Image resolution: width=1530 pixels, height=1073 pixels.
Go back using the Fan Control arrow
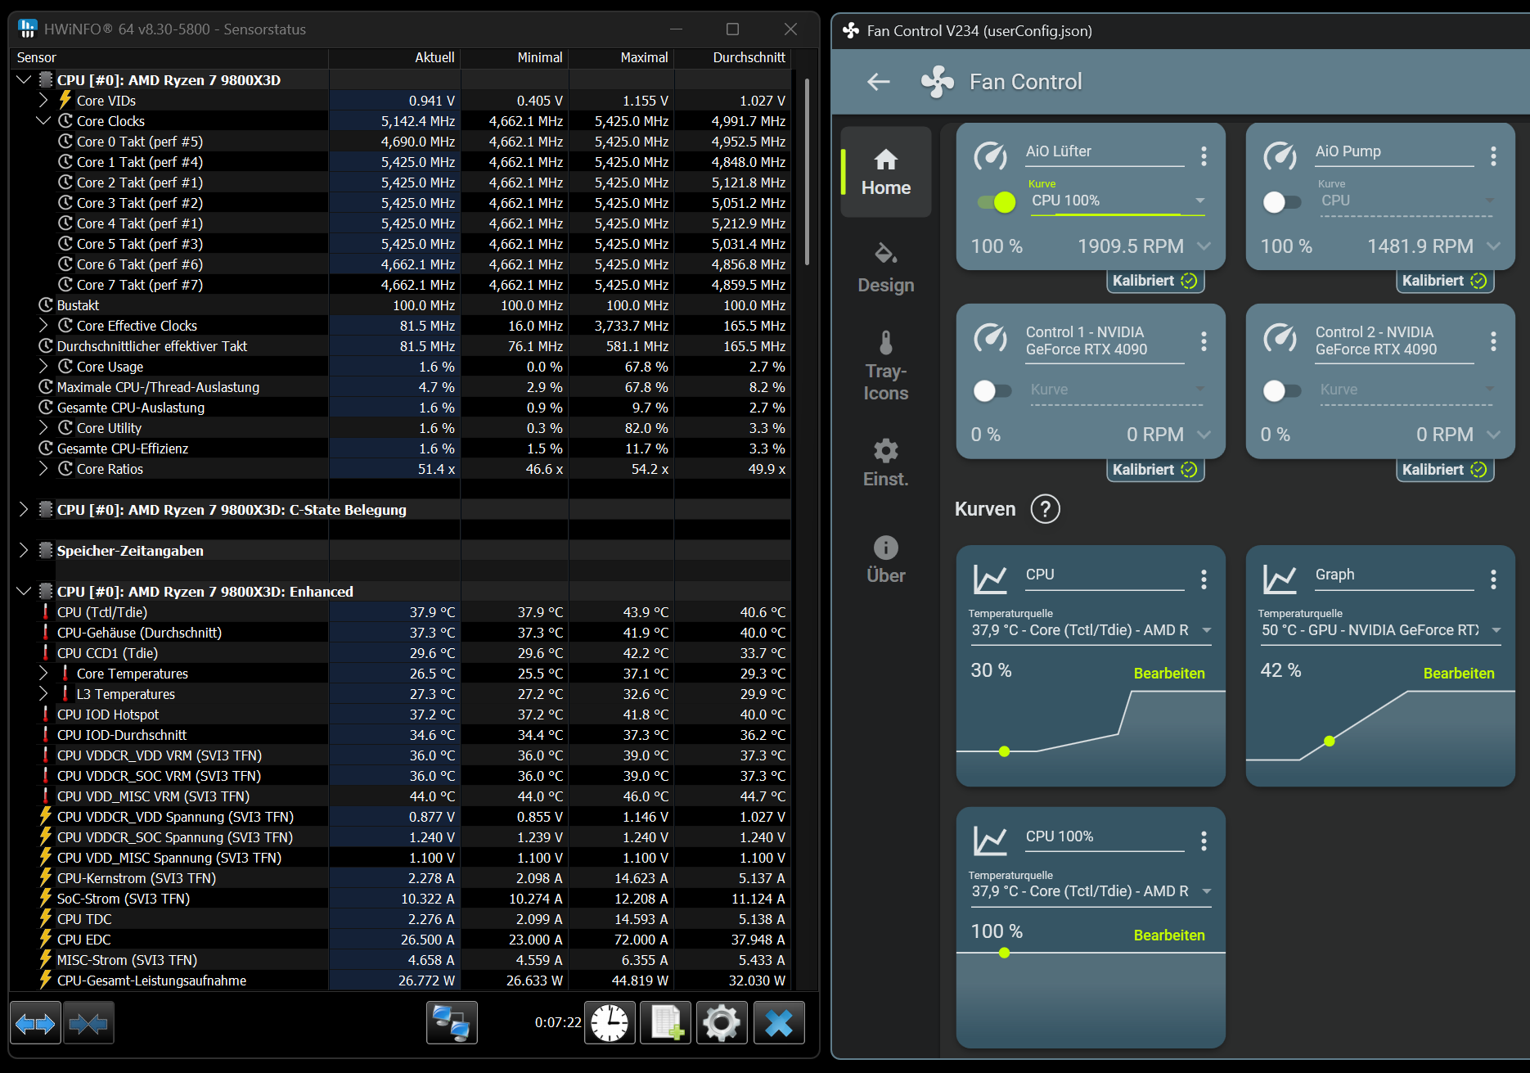879,82
